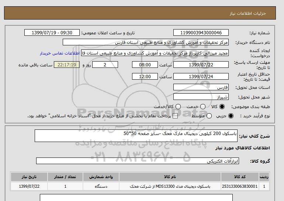Screen dimensions: 284x201
Task: Click product code 2531330063830001 cell
Action: [x=240, y=186]
